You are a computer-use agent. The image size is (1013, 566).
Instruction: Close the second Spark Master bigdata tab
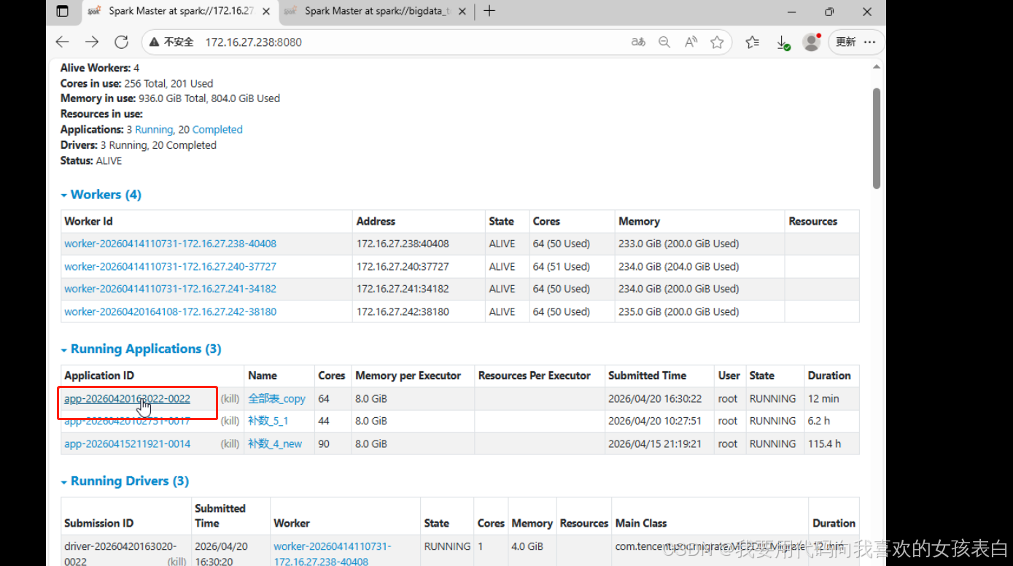click(461, 11)
